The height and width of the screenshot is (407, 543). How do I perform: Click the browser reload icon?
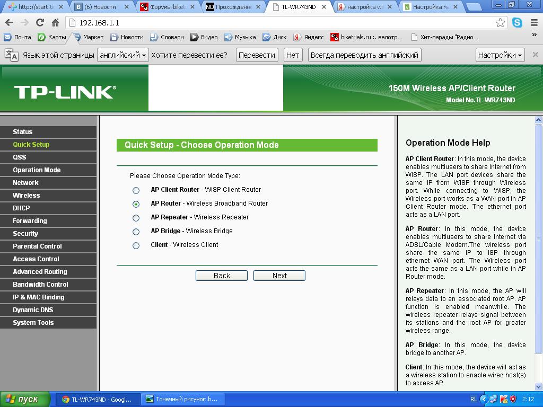point(40,23)
